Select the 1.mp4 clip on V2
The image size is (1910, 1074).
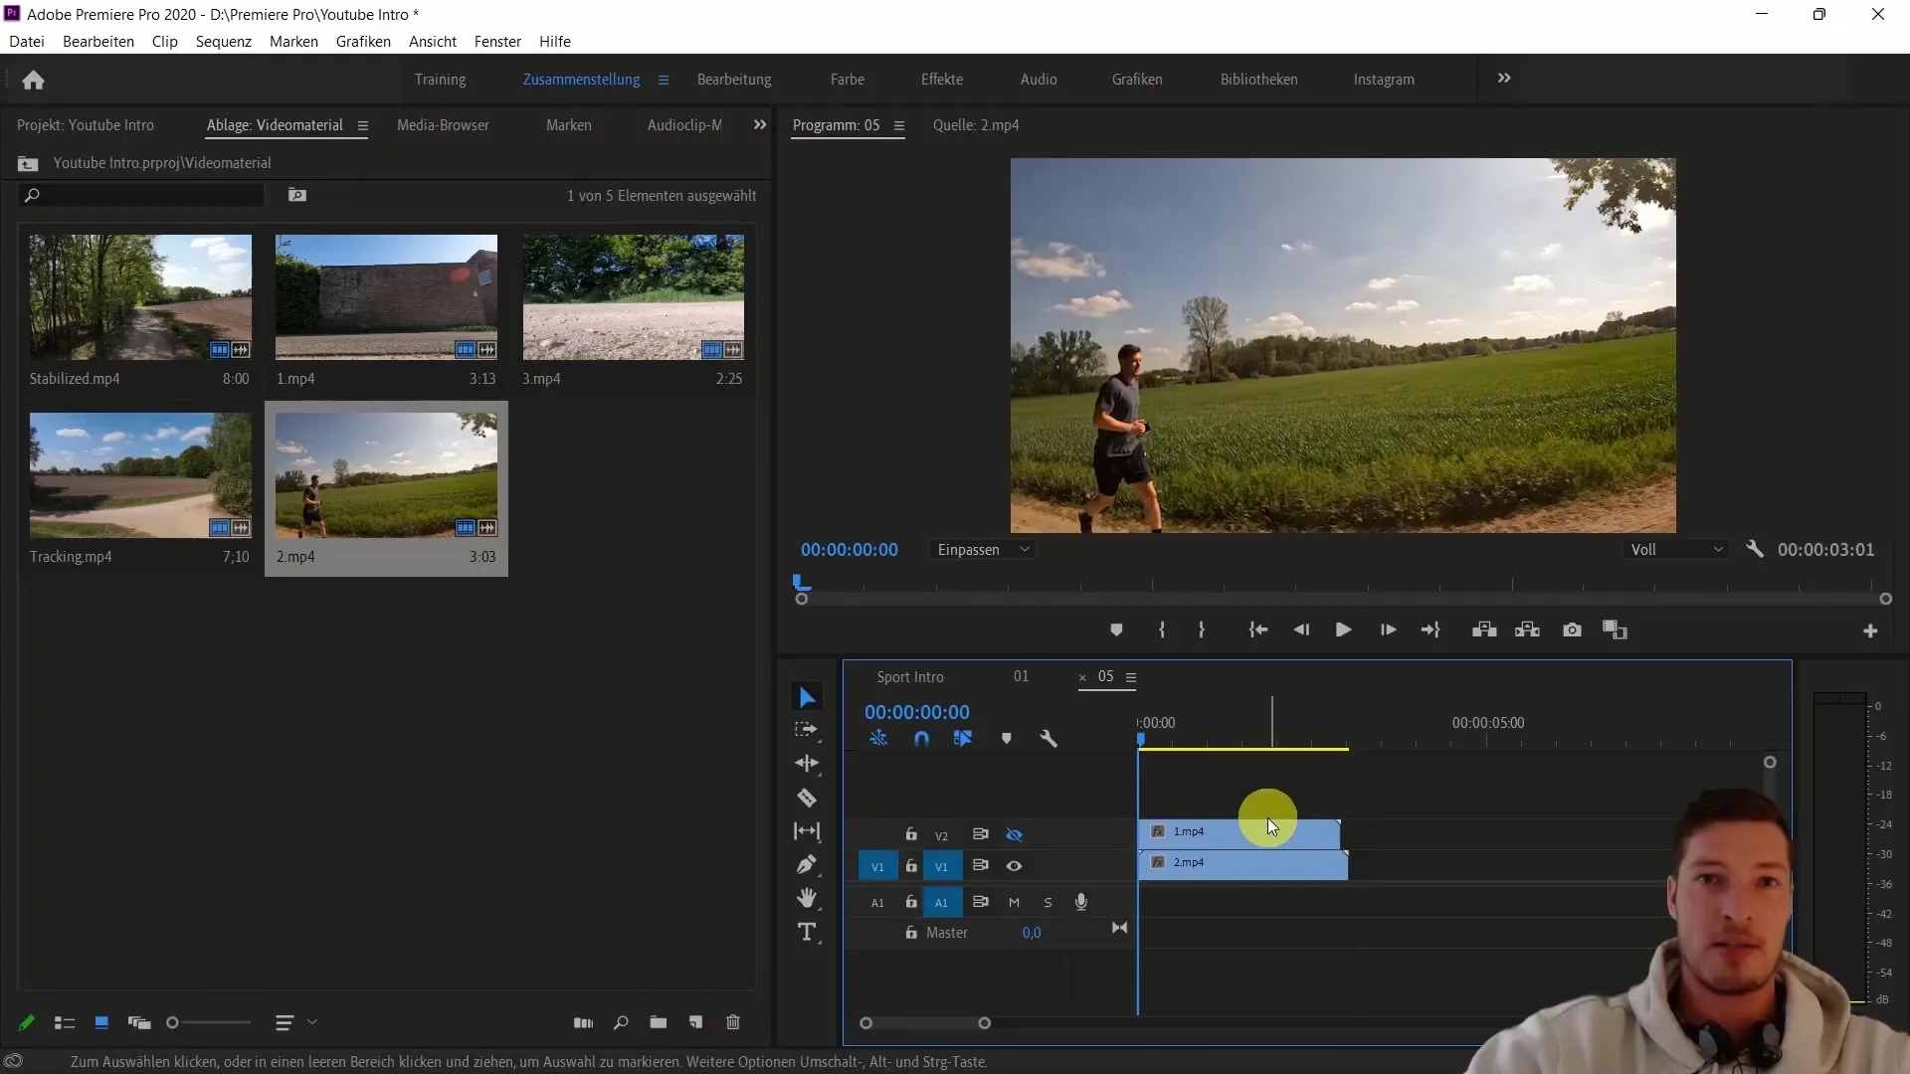coord(1240,832)
